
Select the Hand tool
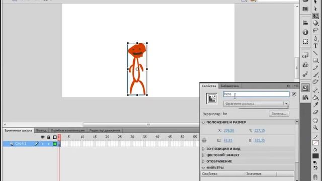(315, 120)
